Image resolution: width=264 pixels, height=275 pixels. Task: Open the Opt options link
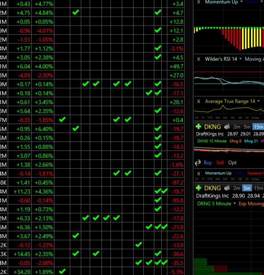click(x=232, y=162)
